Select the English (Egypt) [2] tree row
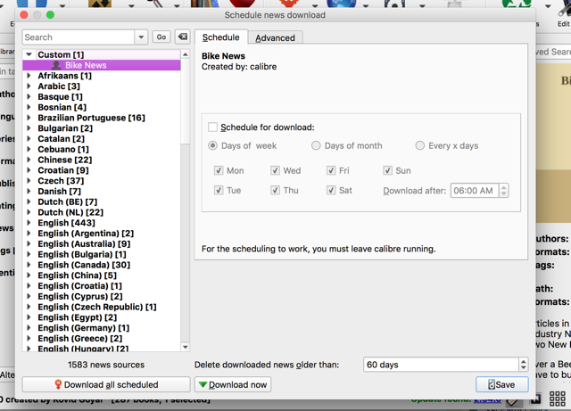This screenshot has height=411, width=571. (101, 317)
